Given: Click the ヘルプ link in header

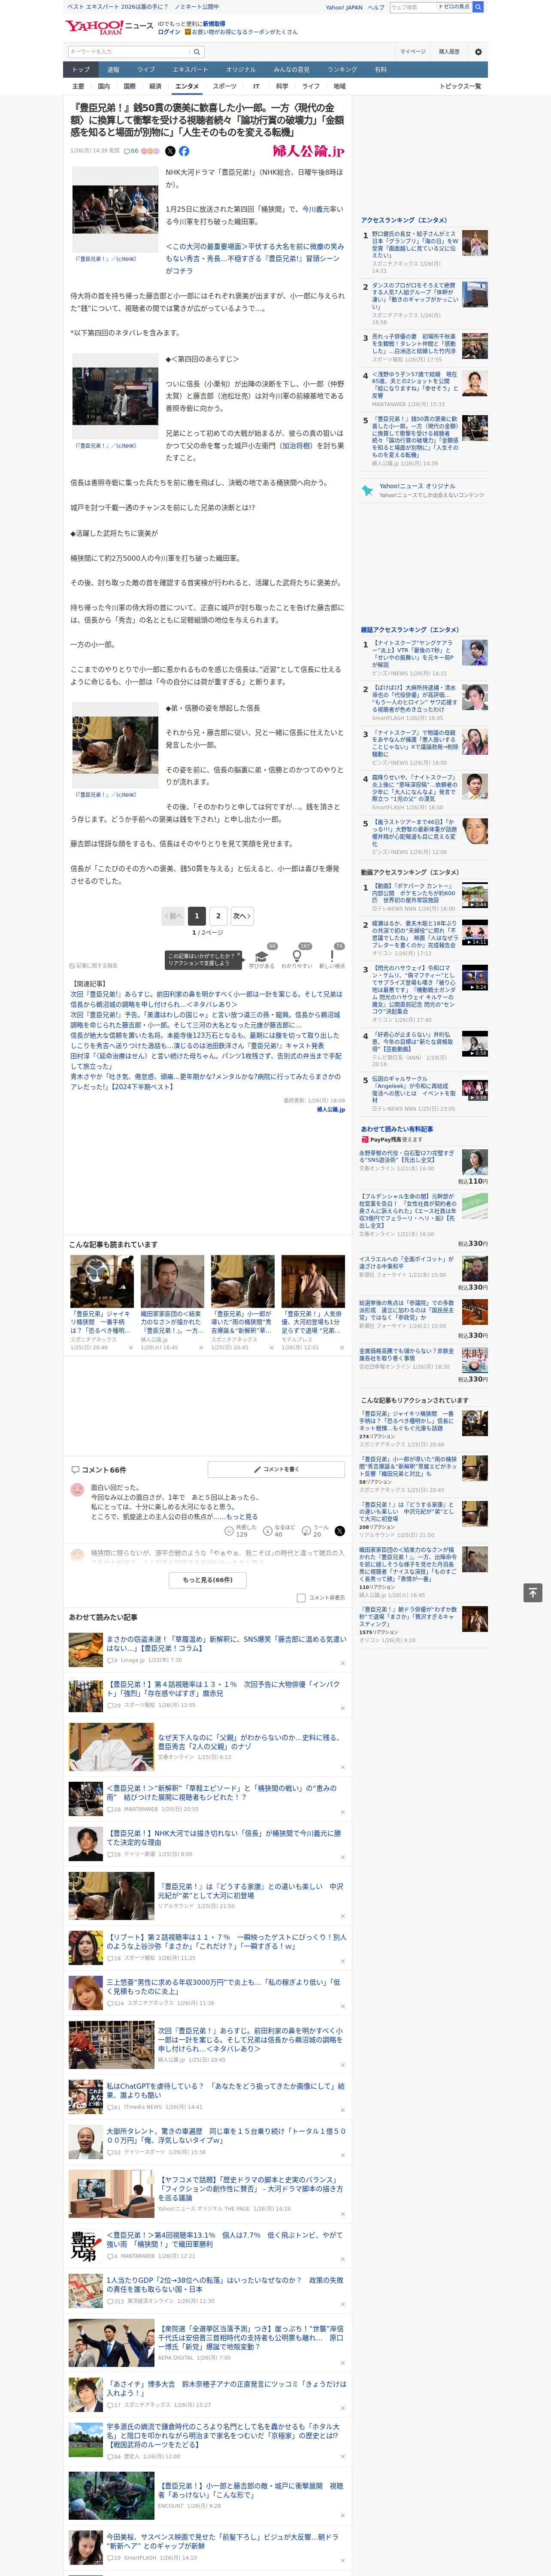Looking at the screenshot, I should pos(376,7).
